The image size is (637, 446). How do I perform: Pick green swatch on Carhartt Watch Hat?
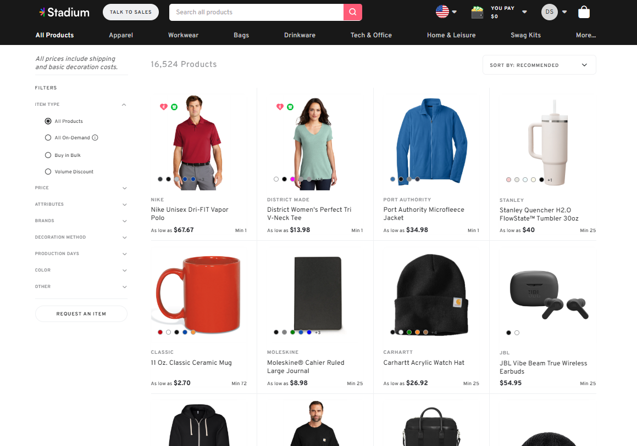click(x=409, y=332)
